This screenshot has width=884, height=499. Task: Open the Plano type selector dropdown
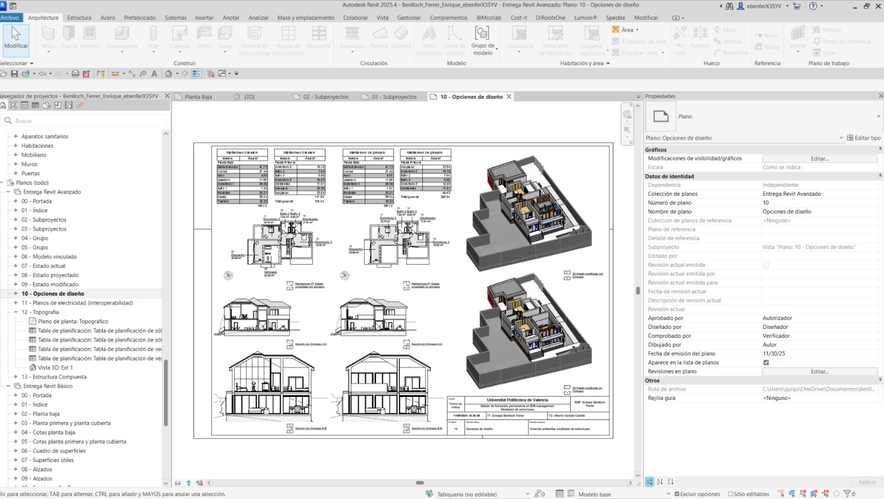[x=878, y=117]
